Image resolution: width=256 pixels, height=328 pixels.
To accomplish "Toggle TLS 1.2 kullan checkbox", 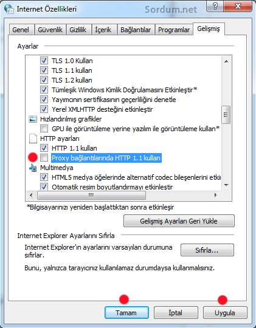I will (44, 80).
